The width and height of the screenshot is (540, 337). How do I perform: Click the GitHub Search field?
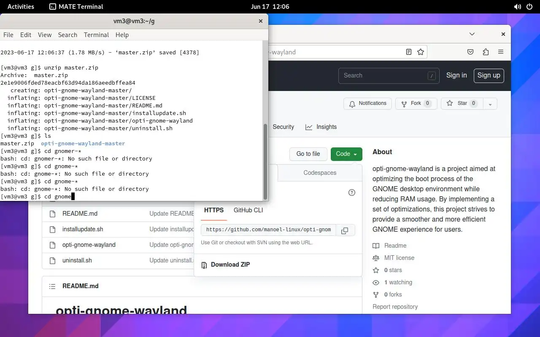pyautogui.click(x=389, y=75)
